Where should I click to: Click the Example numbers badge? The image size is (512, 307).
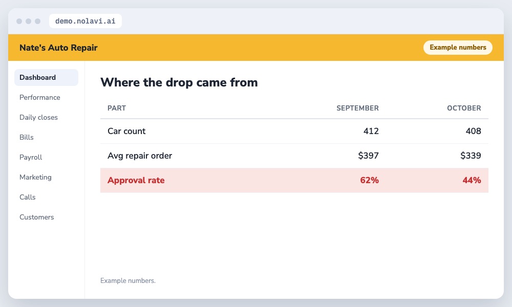tap(458, 47)
